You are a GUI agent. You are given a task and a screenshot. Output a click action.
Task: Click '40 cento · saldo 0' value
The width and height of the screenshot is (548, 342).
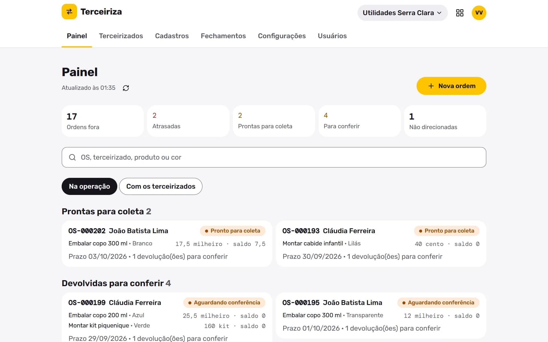click(x=447, y=244)
